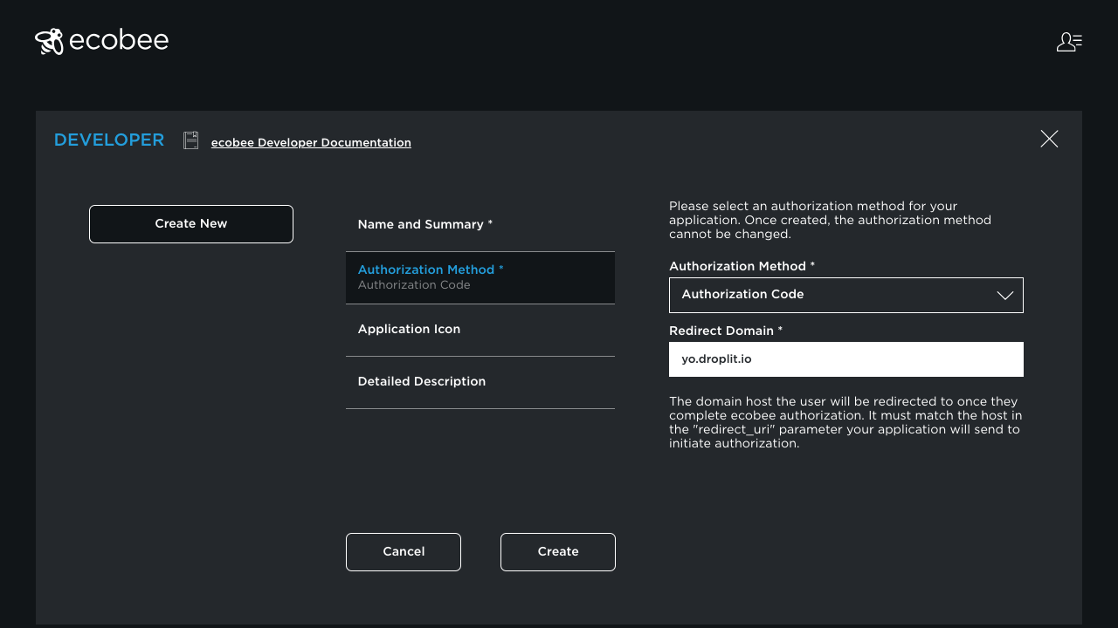Click the Cancel button
This screenshot has width=1118, height=628.
404,552
